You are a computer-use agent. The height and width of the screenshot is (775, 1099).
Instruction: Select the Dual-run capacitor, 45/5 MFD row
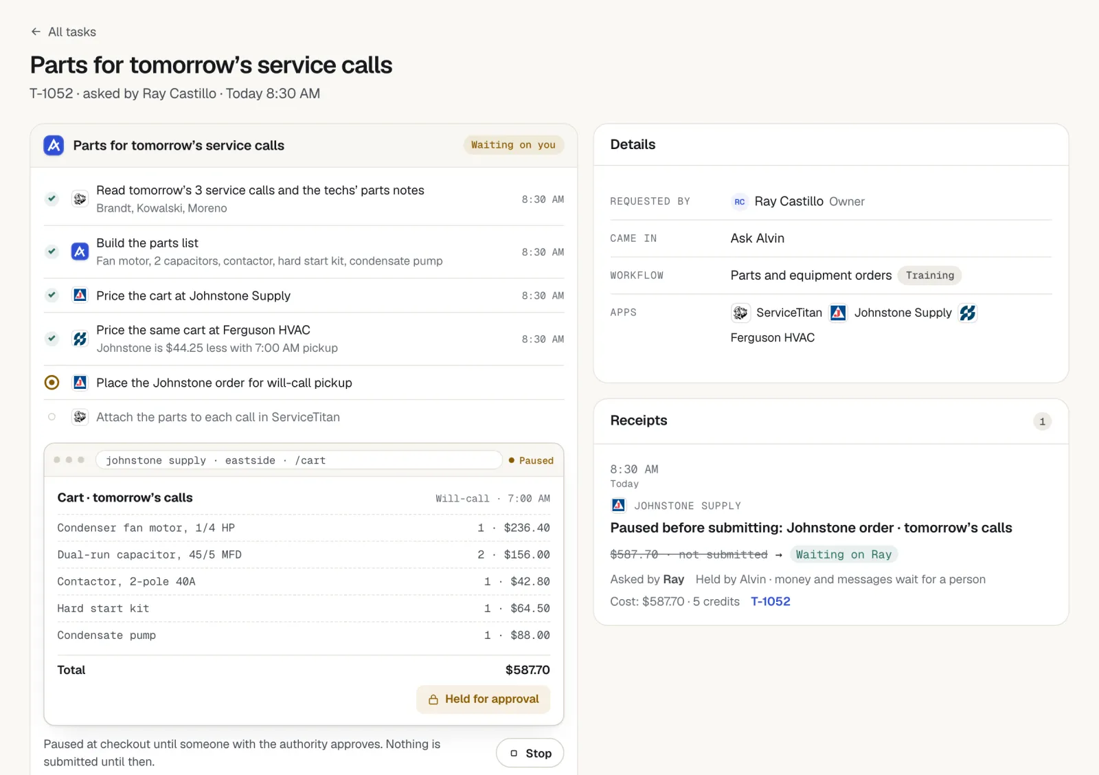pos(304,554)
